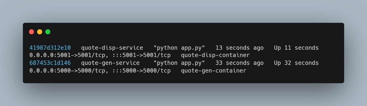
Task: Click the "13 seconds ago" created time
Action: pyautogui.click(x=239, y=48)
